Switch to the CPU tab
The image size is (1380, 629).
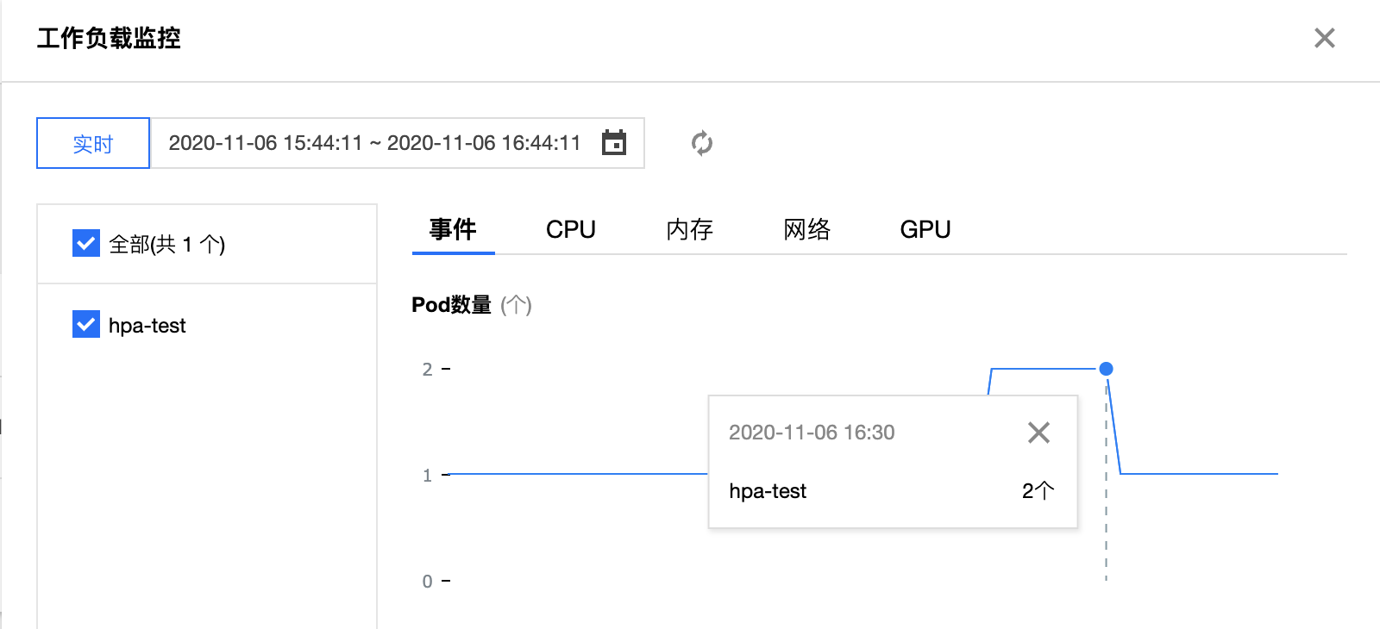(570, 230)
